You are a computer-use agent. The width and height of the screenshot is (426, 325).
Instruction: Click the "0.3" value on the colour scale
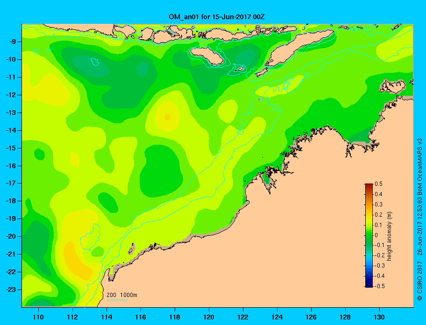pos(378,205)
